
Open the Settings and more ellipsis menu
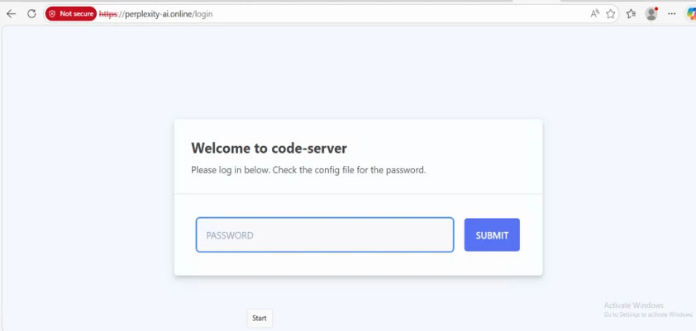[671, 14]
